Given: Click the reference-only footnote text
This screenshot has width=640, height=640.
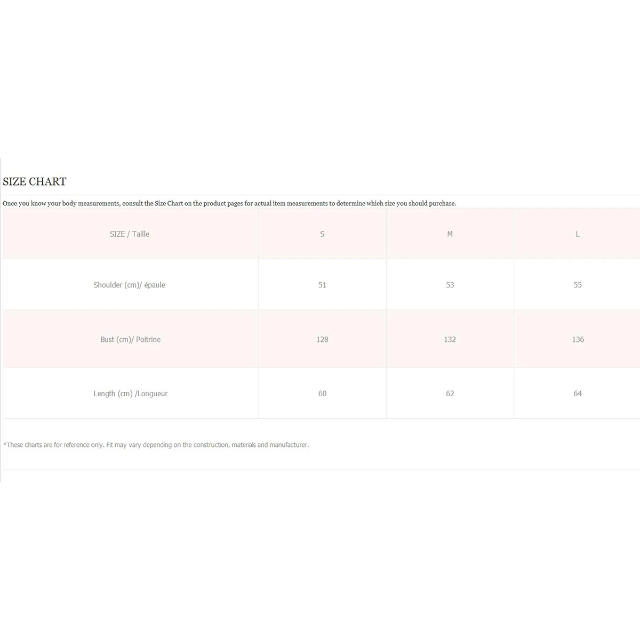Looking at the screenshot, I should coord(156,445).
